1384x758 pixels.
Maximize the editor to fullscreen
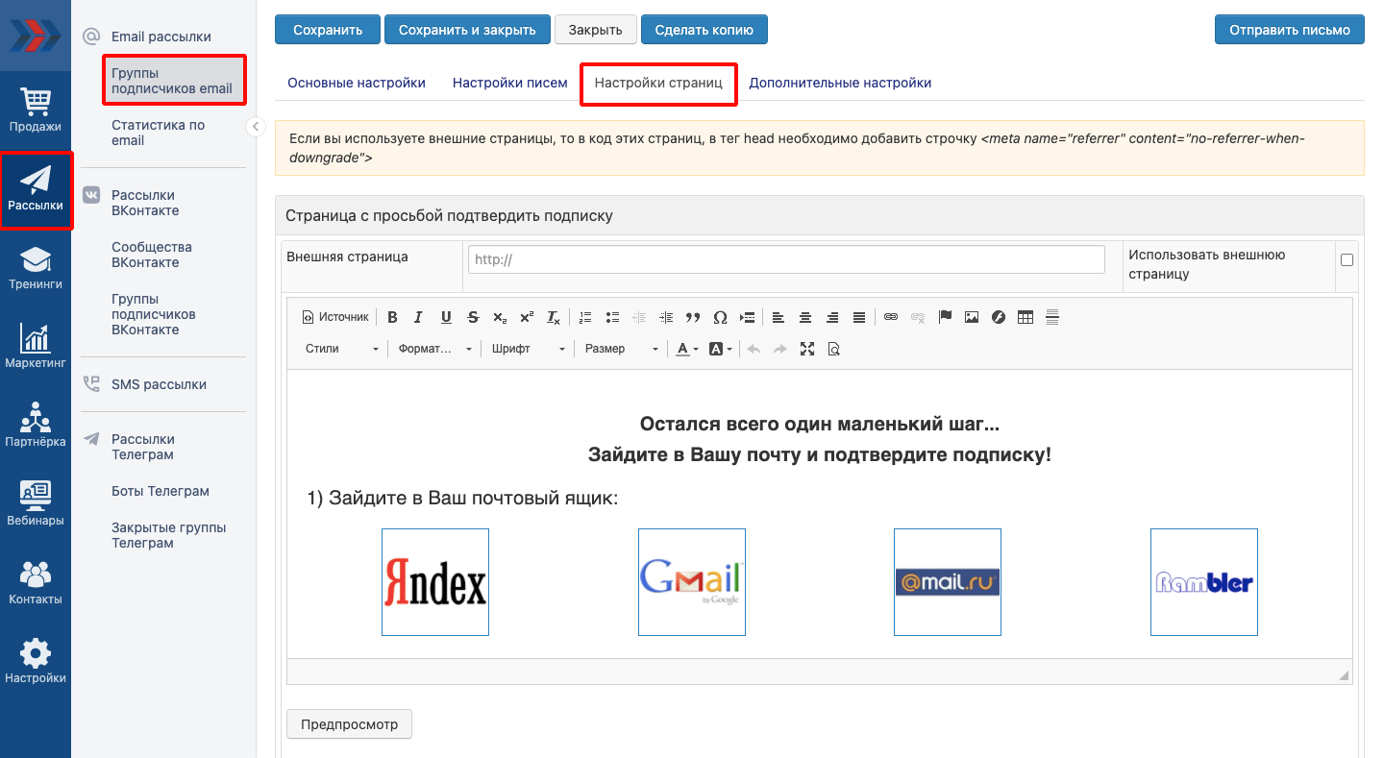click(x=807, y=349)
